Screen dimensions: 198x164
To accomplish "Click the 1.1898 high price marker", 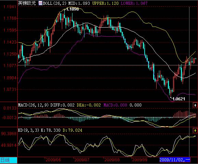I will (x=72, y=9).
